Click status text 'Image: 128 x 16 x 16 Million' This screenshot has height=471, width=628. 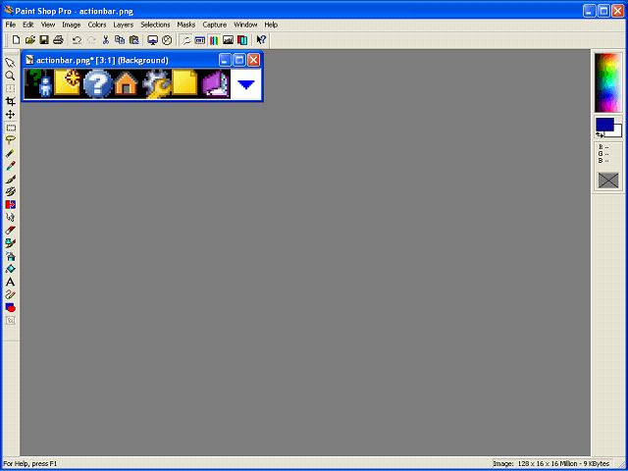pos(538,463)
